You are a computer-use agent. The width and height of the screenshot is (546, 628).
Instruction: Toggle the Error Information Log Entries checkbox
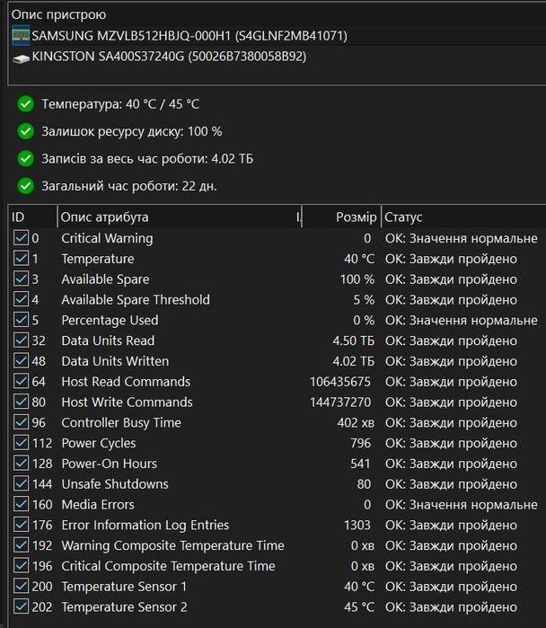(x=21, y=525)
